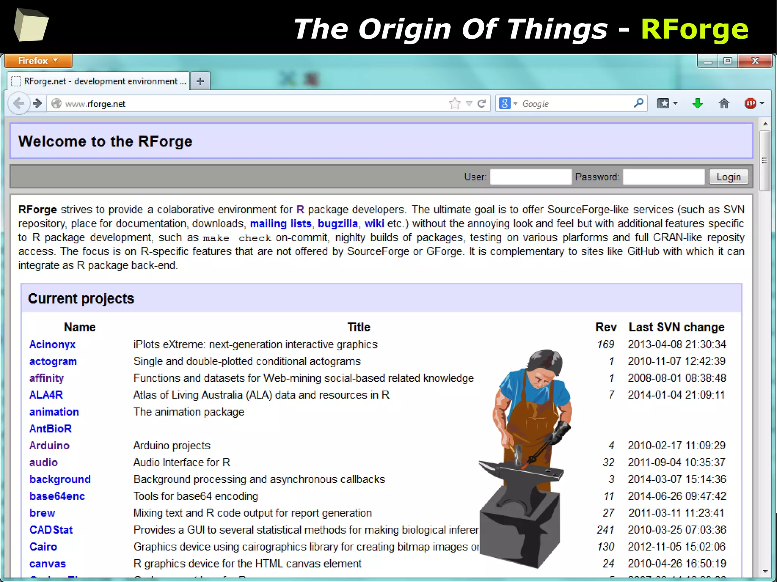The width and height of the screenshot is (777, 582).
Task: Click the page scrollbar down arrow
Action: pos(765,571)
